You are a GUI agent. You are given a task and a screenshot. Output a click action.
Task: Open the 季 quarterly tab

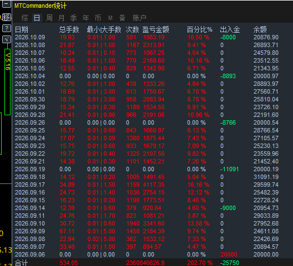pyautogui.click(x=73, y=18)
